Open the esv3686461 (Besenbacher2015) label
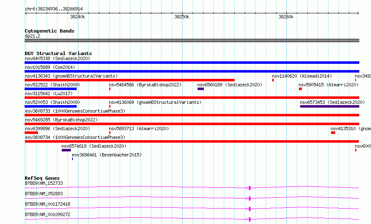This screenshot has width=371, height=224. (x=107, y=155)
